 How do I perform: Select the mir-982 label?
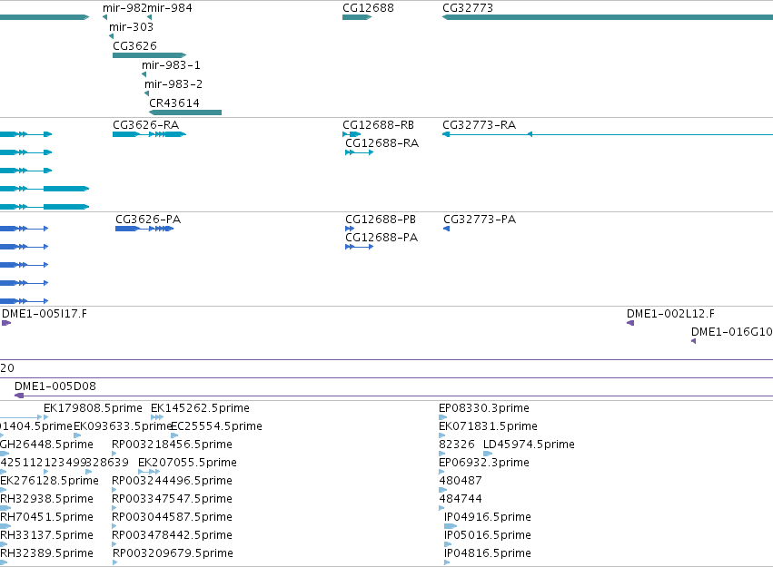[124, 8]
